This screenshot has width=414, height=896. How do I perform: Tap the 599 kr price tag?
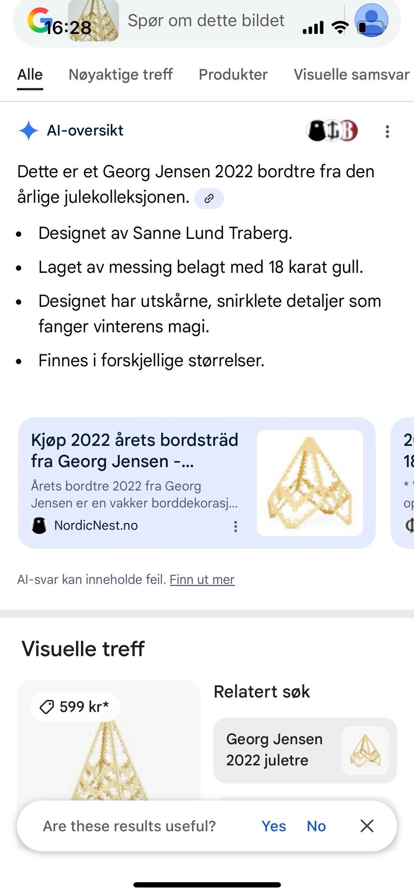pyautogui.click(x=75, y=707)
